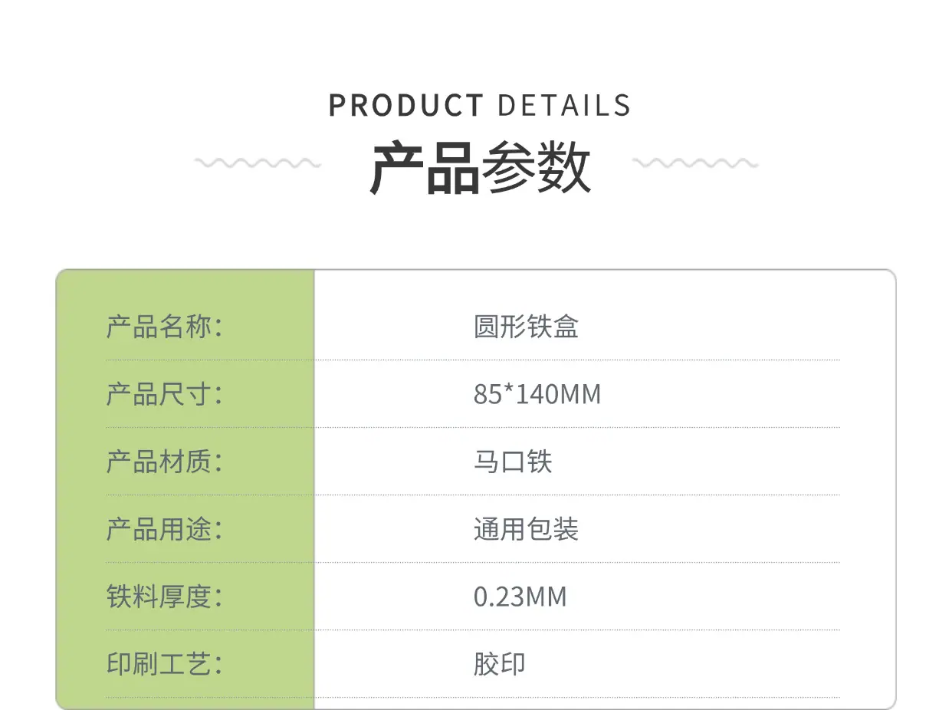Click the word PRODUCT in the heading
Image resolution: width=952 pixels, height=710 pixels.
405,105
